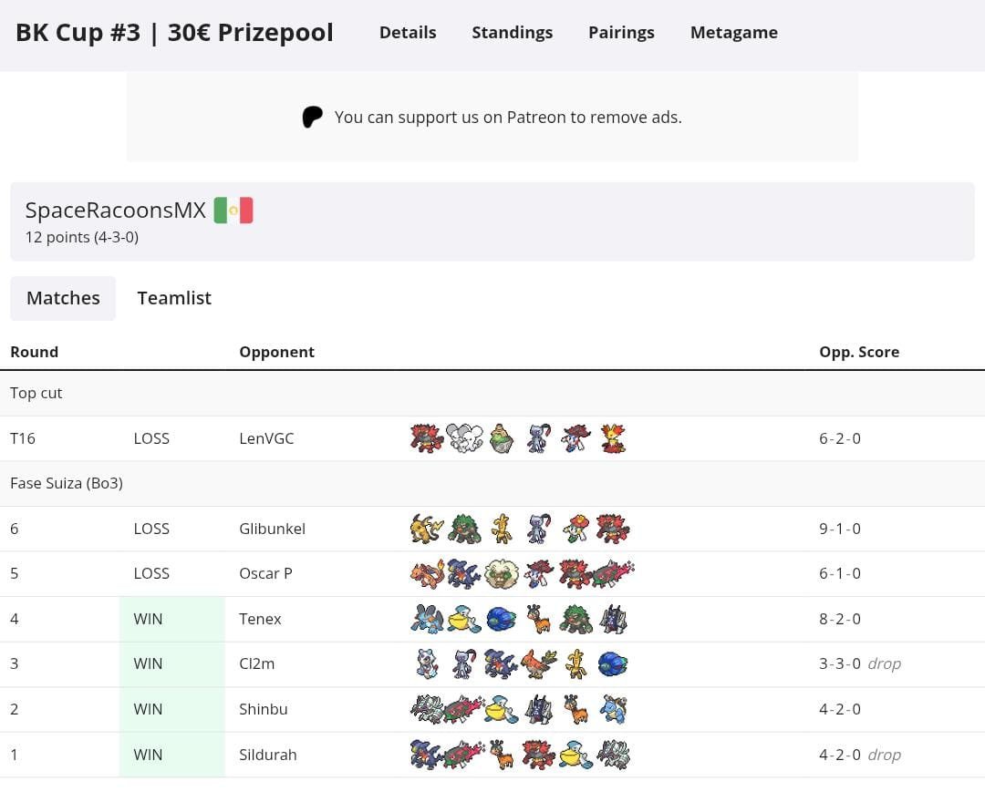
Task: Click the LOSS result in the T16 row
Action: tap(151, 438)
